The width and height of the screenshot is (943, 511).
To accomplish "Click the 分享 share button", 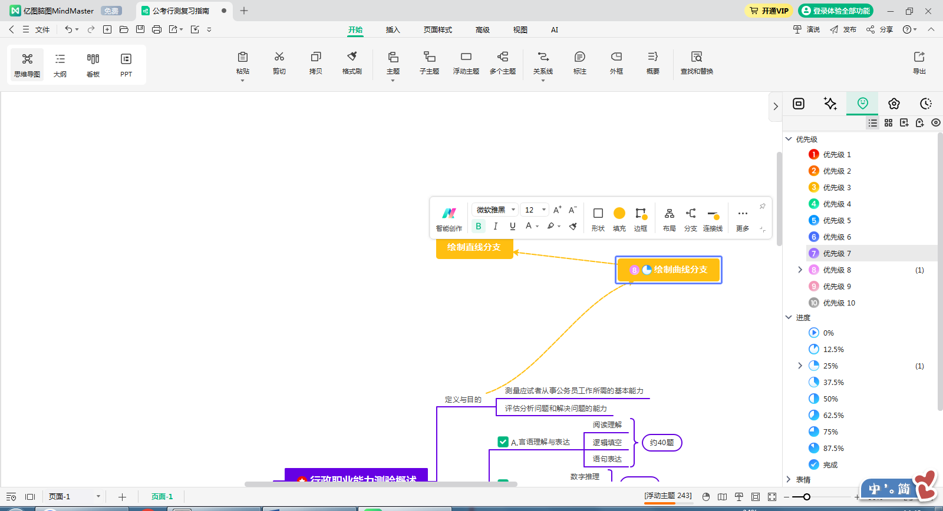I will [880, 29].
